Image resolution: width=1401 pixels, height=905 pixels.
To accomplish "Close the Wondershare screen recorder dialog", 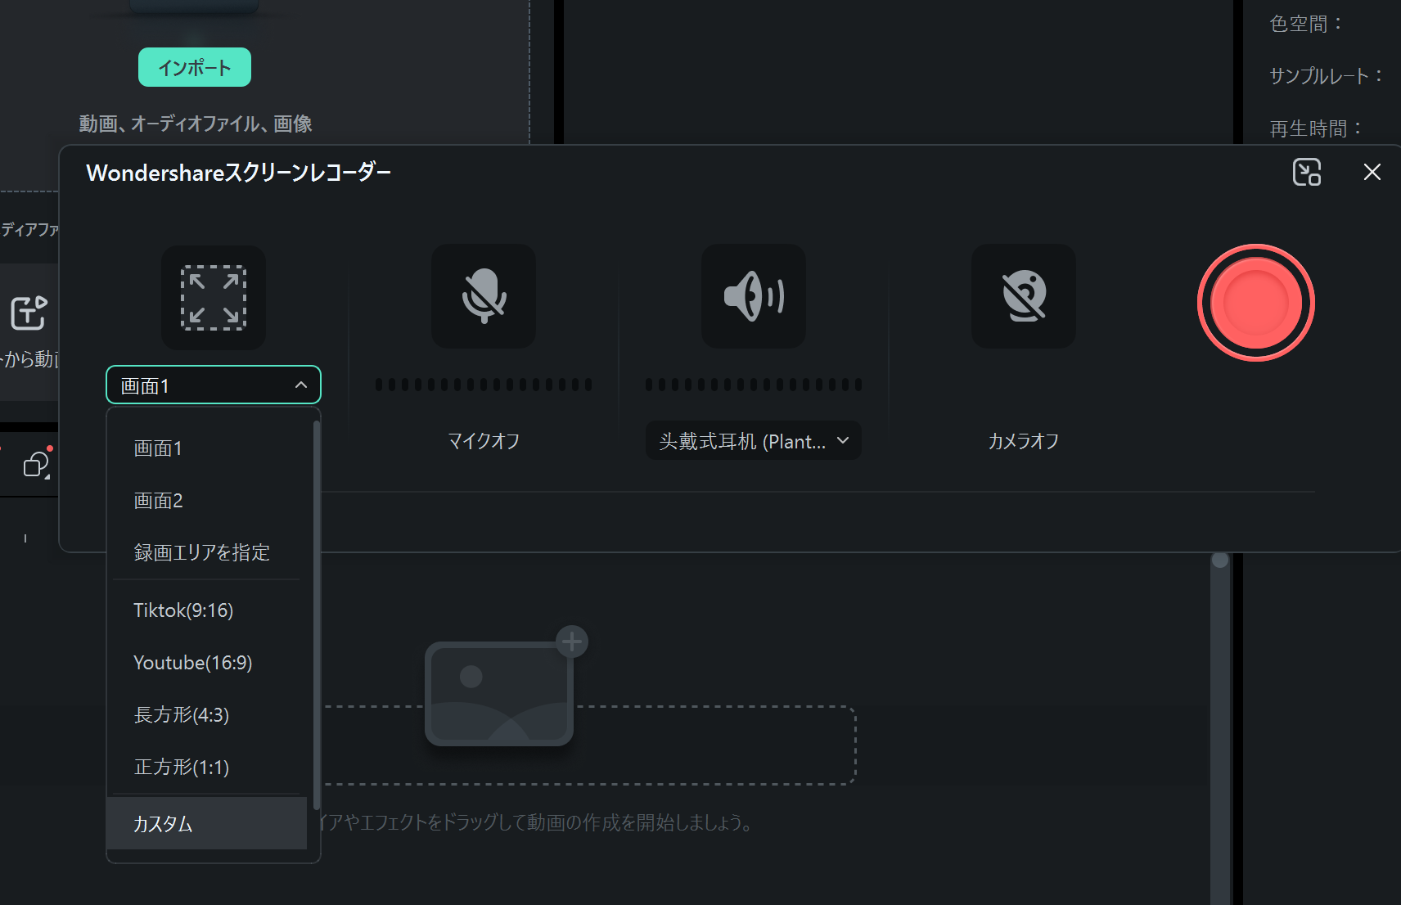I will click(x=1372, y=172).
